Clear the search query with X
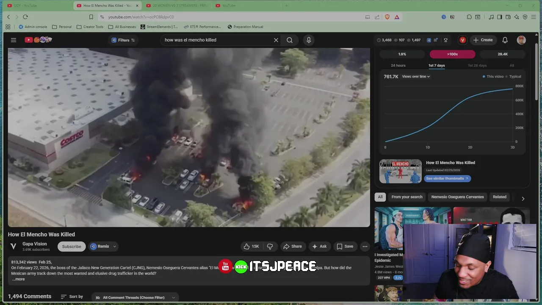This screenshot has height=305, width=542. tap(276, 40)
